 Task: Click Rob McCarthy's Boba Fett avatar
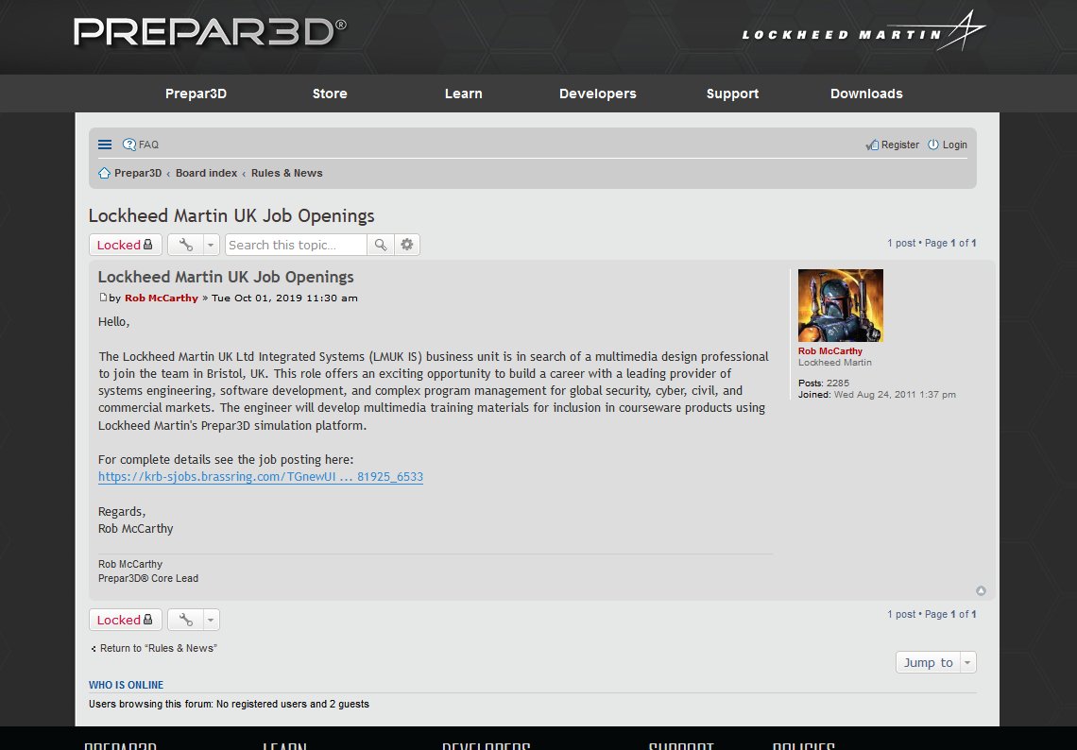(840, 306)
